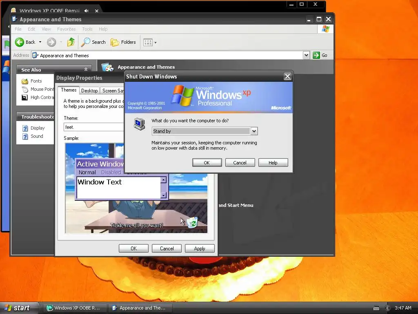Switch to the Screen Saver tab
The image size is (418, 314).
[x=112, y=91]
